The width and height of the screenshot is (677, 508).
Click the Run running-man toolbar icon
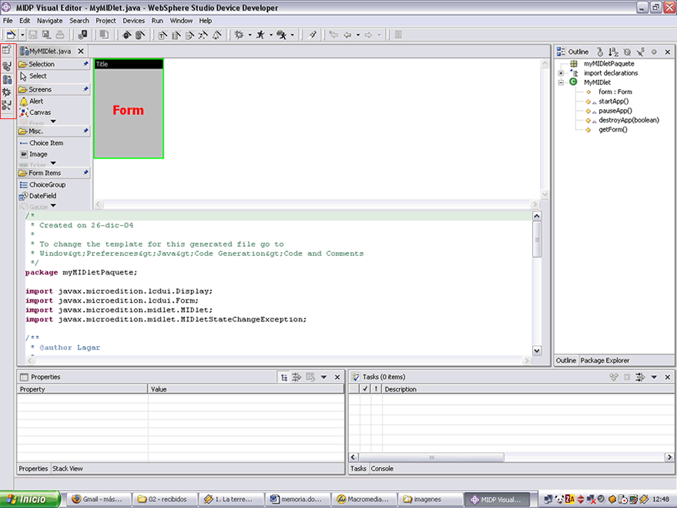[260, 35]
